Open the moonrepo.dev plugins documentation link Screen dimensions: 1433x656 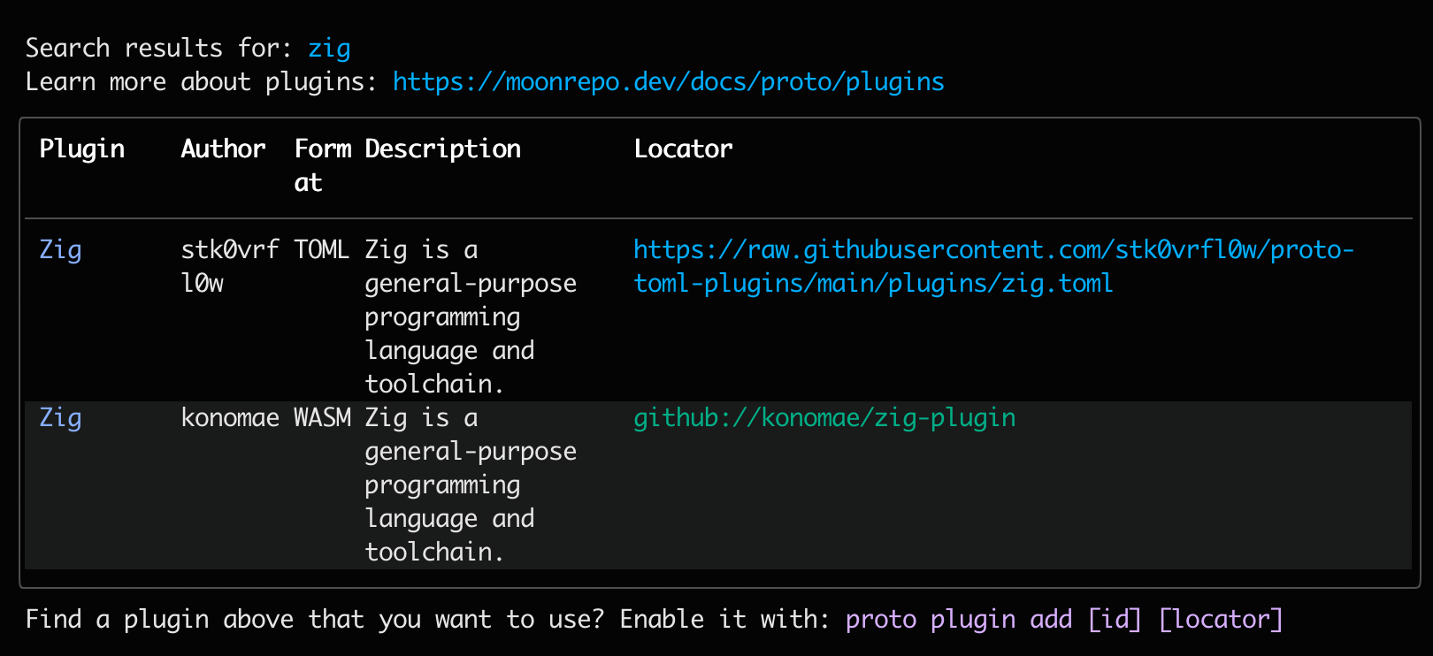(668, 82)
